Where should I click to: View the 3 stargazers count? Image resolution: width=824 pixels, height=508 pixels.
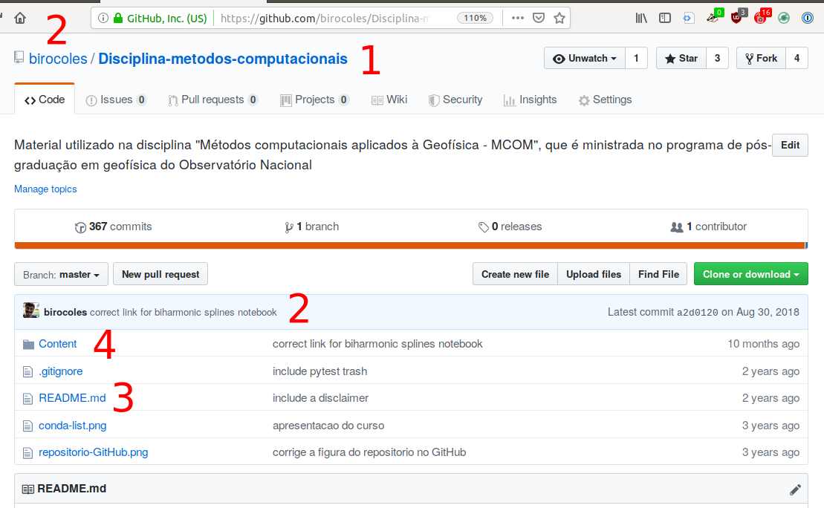(717, 59)
